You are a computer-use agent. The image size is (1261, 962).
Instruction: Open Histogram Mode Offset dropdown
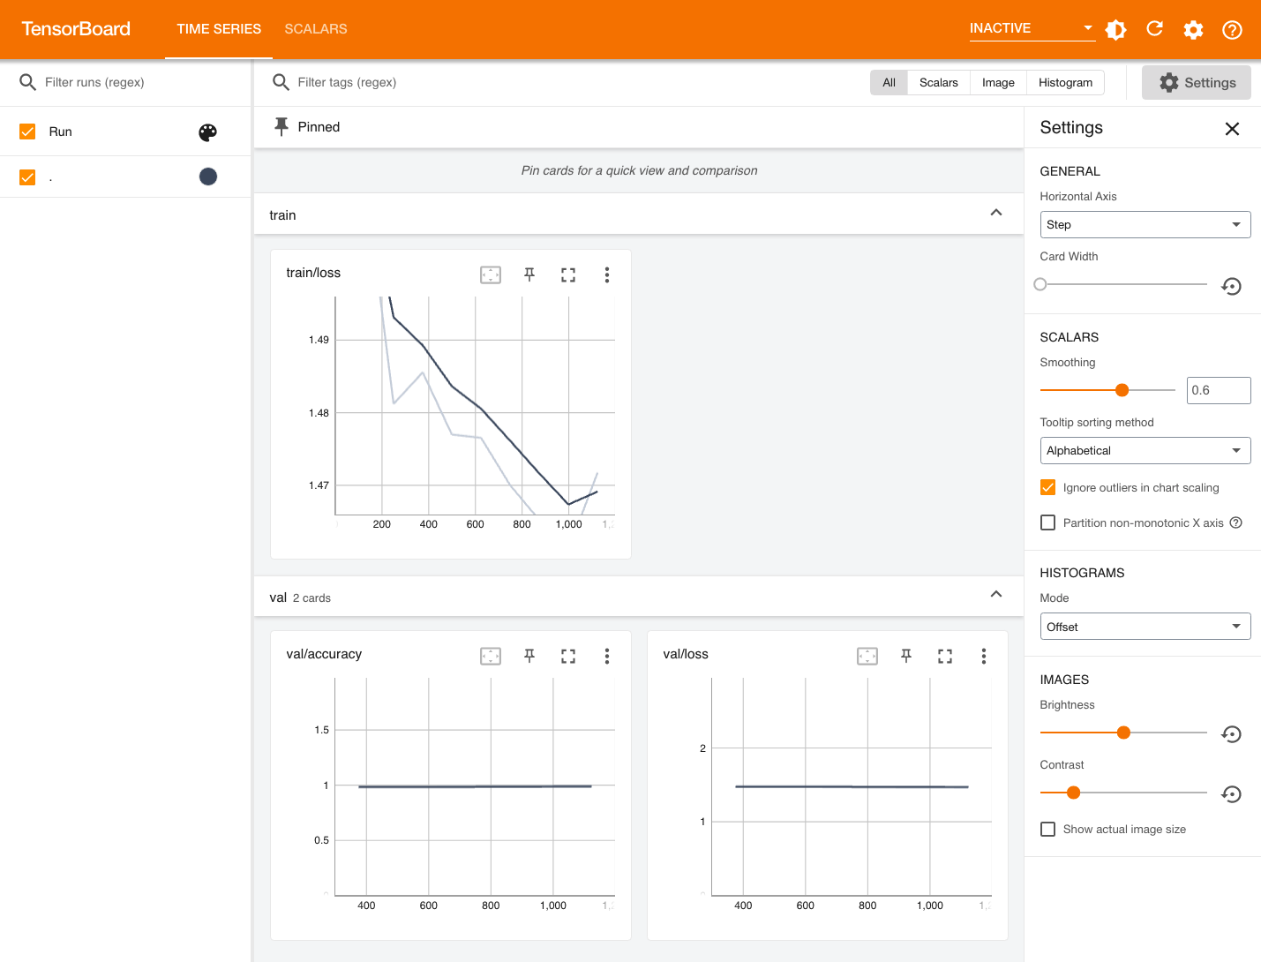(1145, 627)
